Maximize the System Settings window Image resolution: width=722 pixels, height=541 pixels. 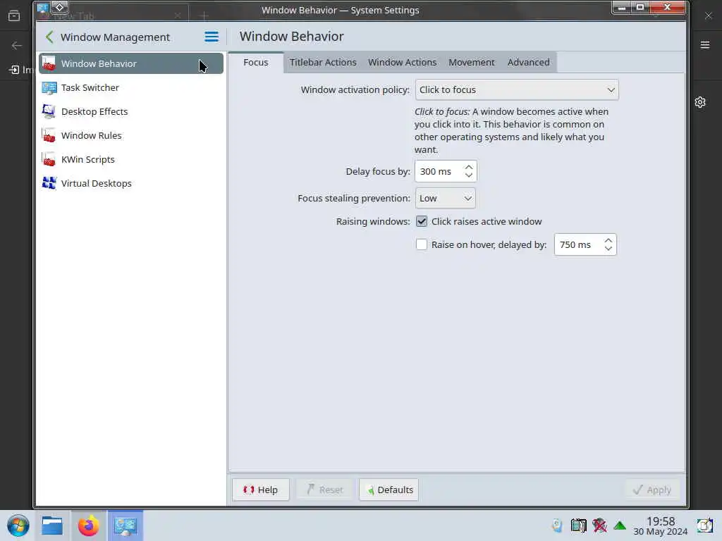(640, 7)
